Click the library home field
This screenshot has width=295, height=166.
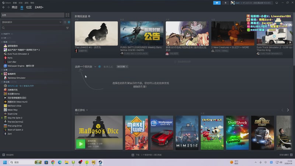(x=32, y=15)
